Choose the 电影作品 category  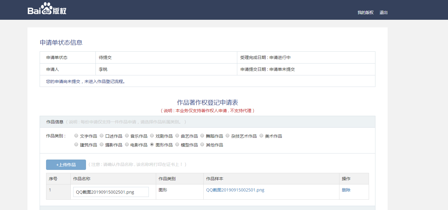point(127,144)
